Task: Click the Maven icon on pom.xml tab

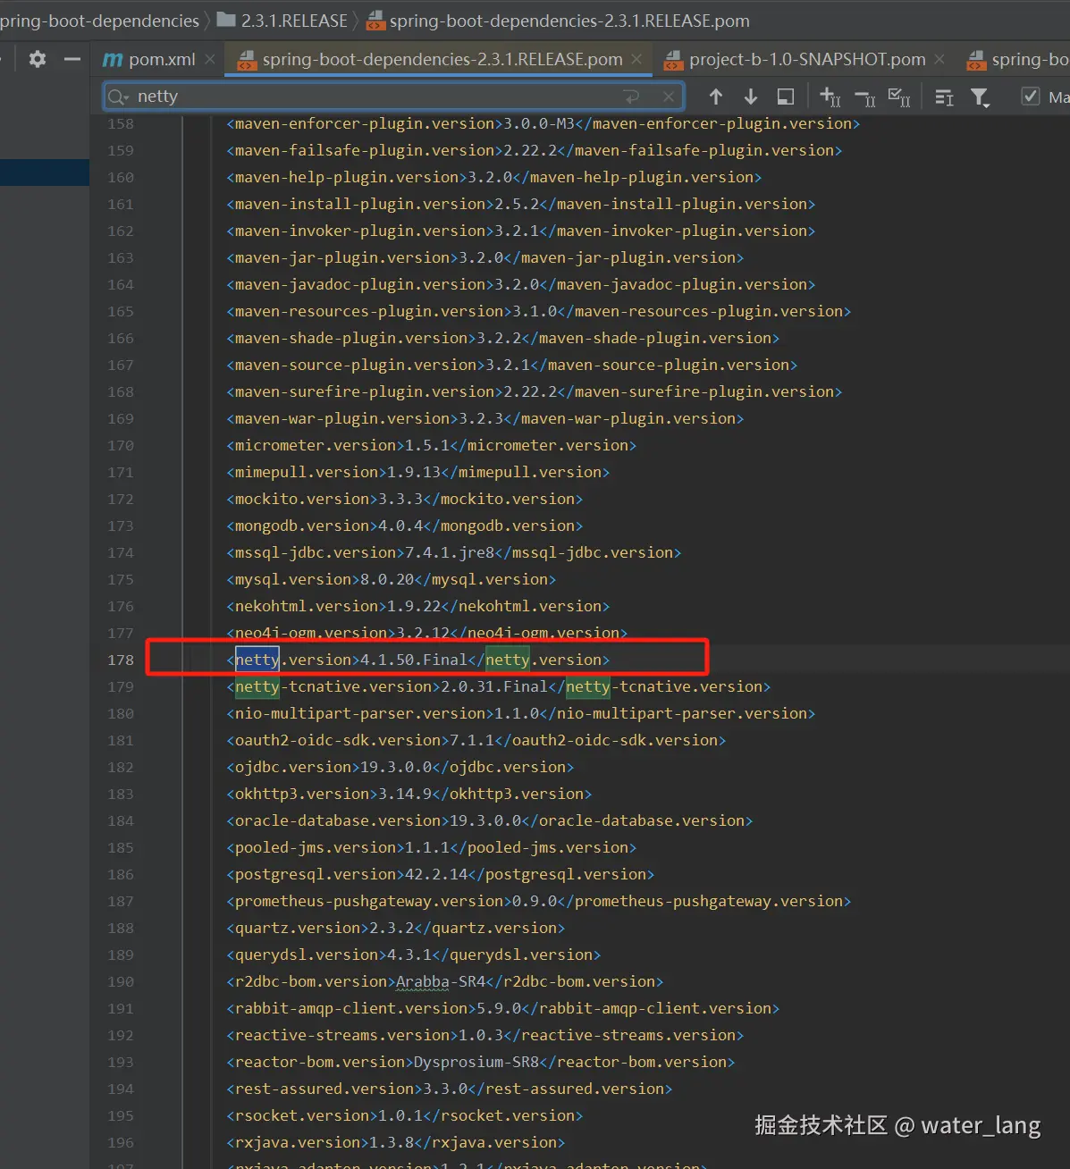Action: tap(113, 59)
